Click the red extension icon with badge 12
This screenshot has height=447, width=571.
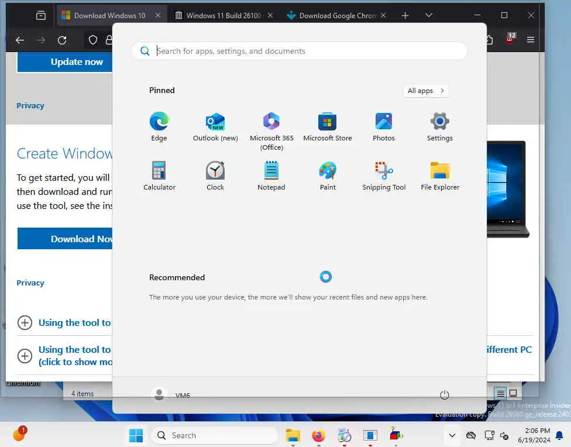click(510, 39)
